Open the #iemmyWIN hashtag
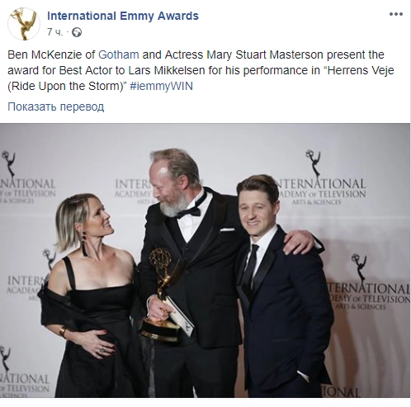411x407 pixels. coord(161,86)
